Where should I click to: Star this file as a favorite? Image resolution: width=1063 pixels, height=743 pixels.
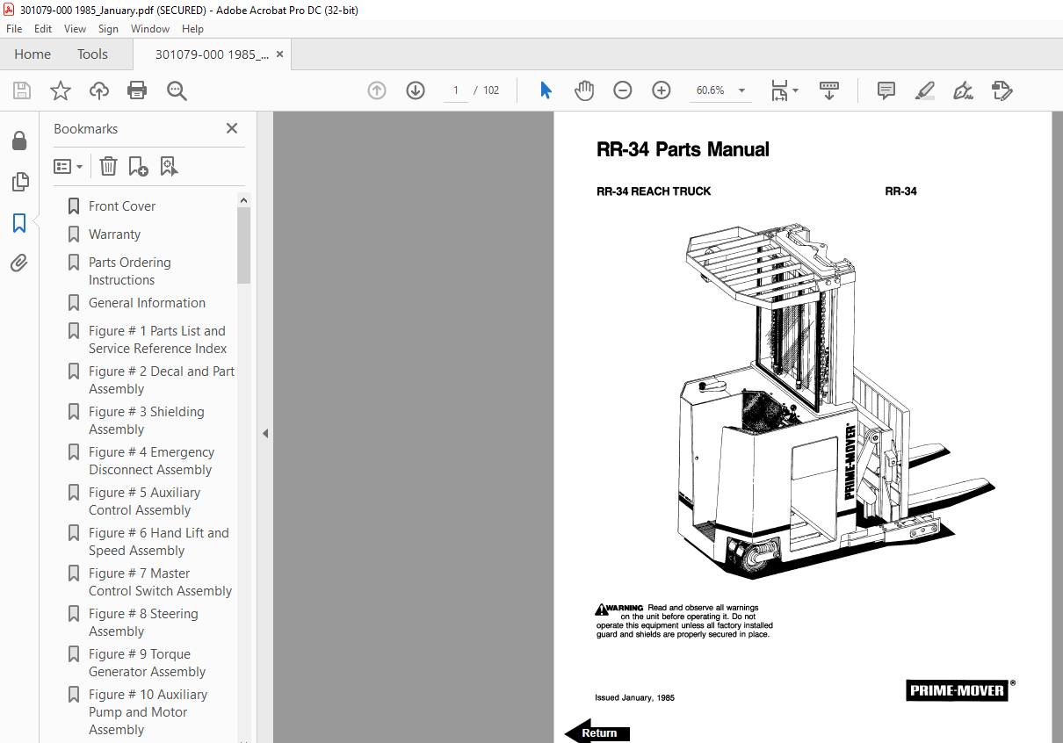point(60,90)
